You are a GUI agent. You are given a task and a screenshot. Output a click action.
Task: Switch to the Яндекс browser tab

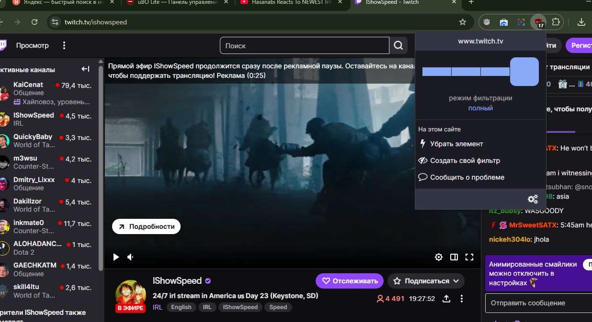pos(62,2)
